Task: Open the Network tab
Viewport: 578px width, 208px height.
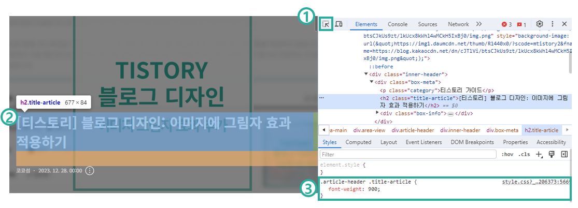Action: [x=458, y=24]
